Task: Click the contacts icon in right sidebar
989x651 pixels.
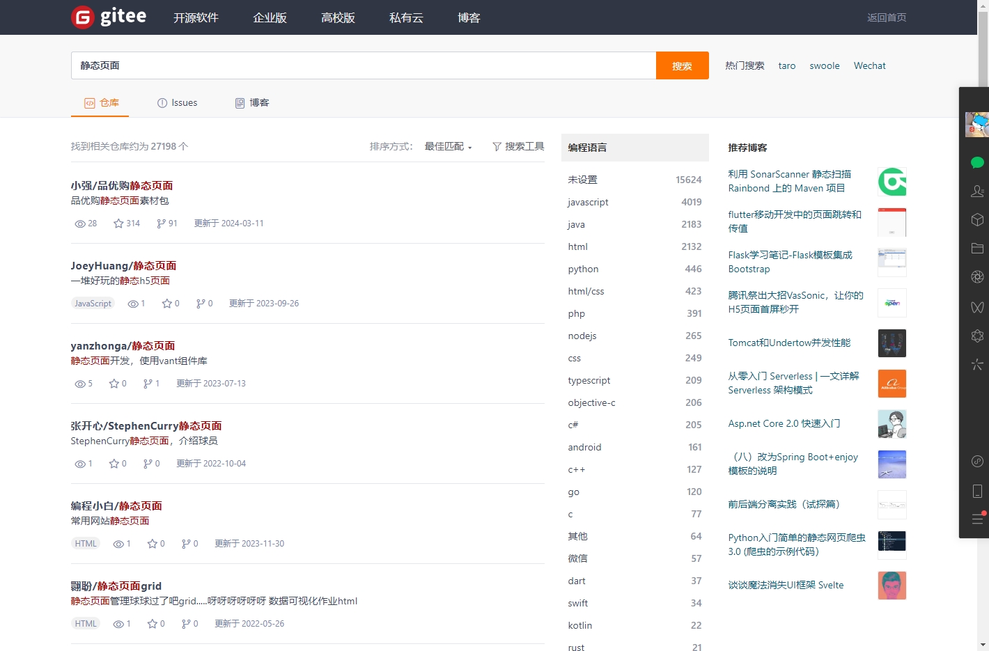Action: (x=977, y=191)
